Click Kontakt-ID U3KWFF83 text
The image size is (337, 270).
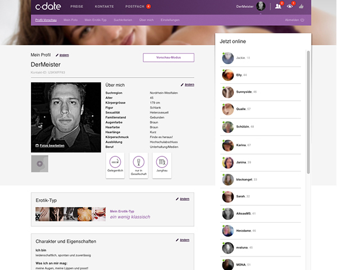(x=48, y=73)
